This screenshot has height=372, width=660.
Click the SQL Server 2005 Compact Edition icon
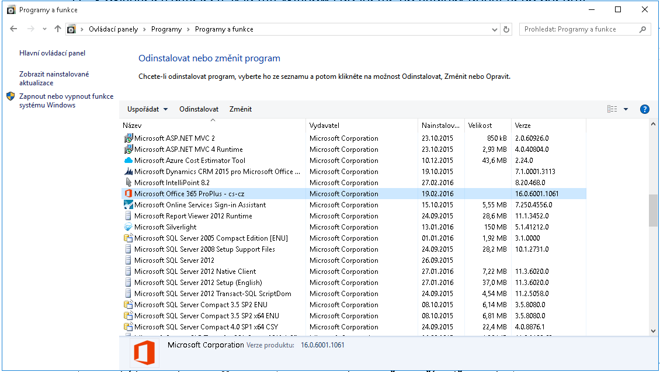tap(128, 238)
